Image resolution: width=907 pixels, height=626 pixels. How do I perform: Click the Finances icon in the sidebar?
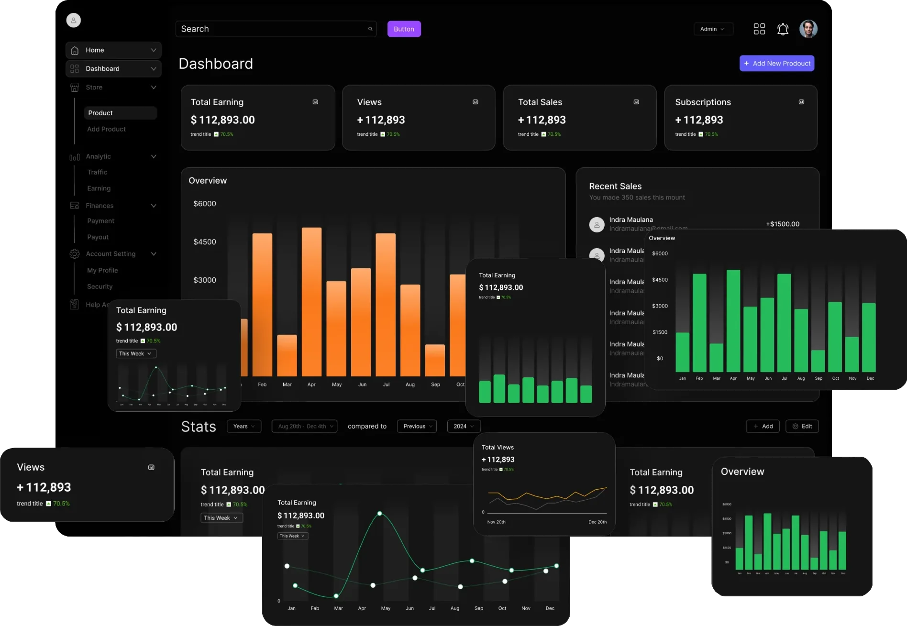(74, 205)
